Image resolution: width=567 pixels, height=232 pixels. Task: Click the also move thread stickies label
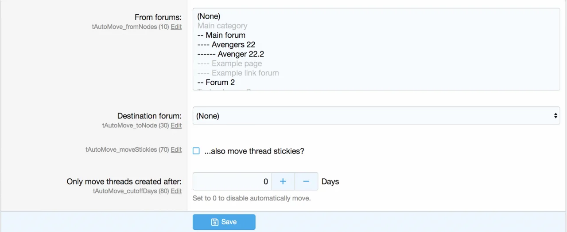coord(254,151)
